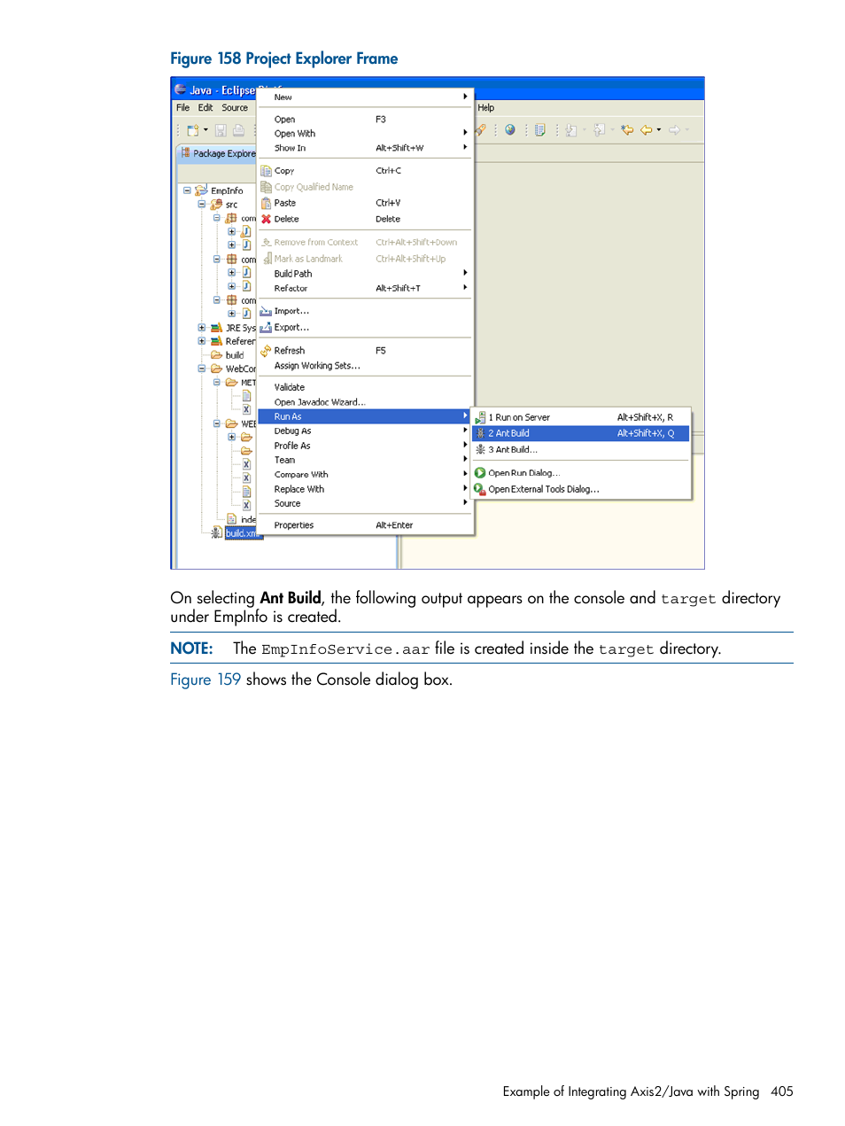Click the red Delete X icon

point(266,219)
